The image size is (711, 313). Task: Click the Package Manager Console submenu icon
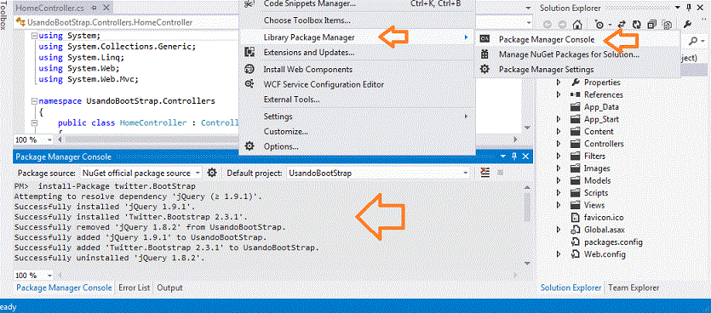(485, 39)
